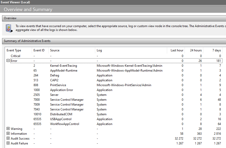Select the DistributedCOM event 10010 row
Viewport: 226px width, 148px height.
pos(114,114)
